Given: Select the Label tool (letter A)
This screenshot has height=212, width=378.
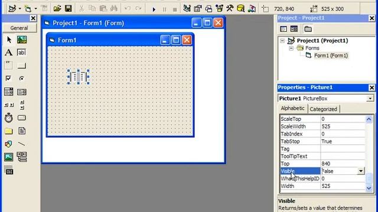Looking at the screenshot, I should (9, 52).
